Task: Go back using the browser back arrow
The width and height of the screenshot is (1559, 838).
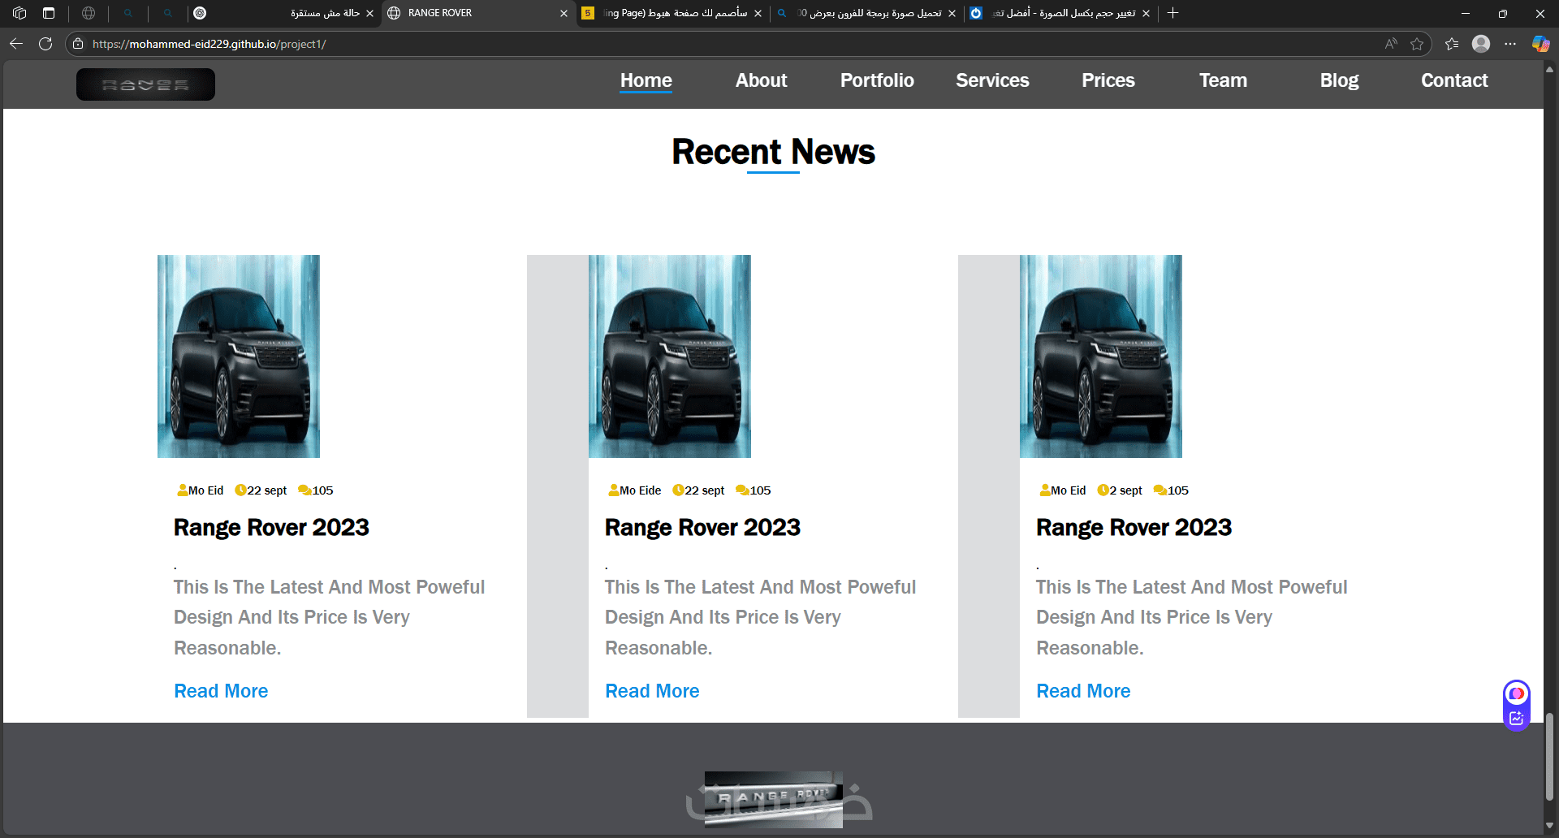Action: [16, 44]
